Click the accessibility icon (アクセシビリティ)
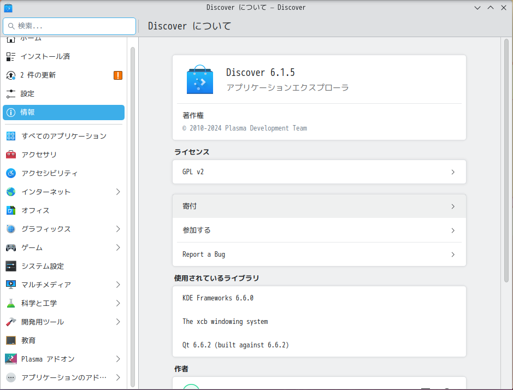This screenshot has height=390, width=513. click(x=11, y=173)
